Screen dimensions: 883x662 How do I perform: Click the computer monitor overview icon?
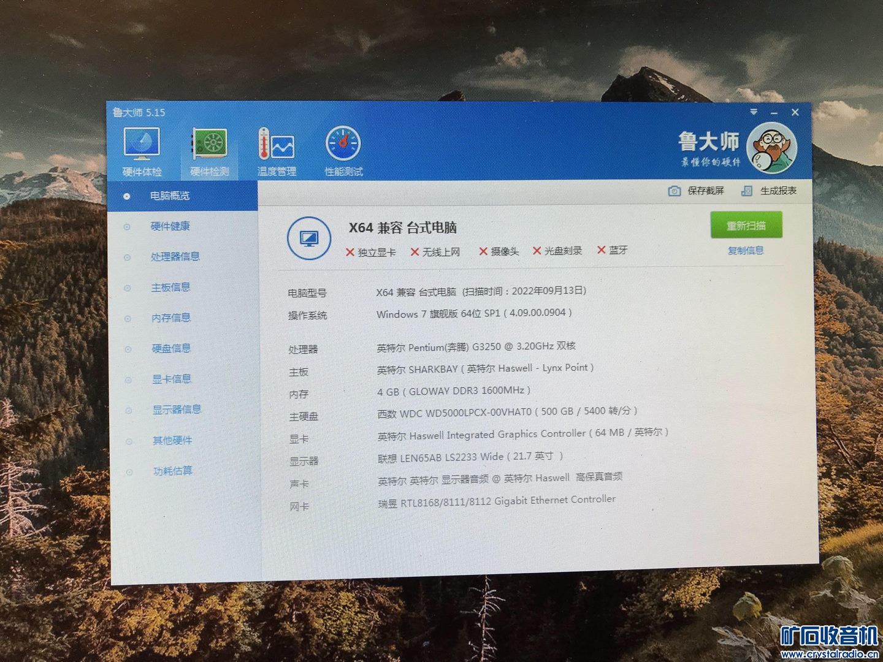309,238
